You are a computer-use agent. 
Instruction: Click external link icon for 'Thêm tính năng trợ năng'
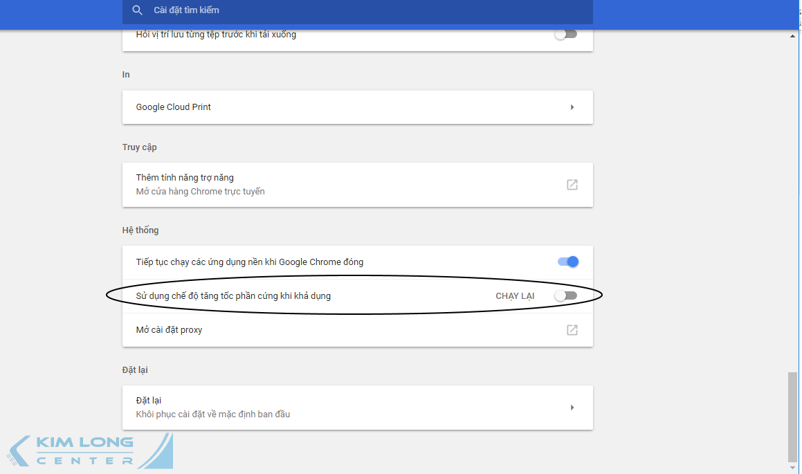572,185
